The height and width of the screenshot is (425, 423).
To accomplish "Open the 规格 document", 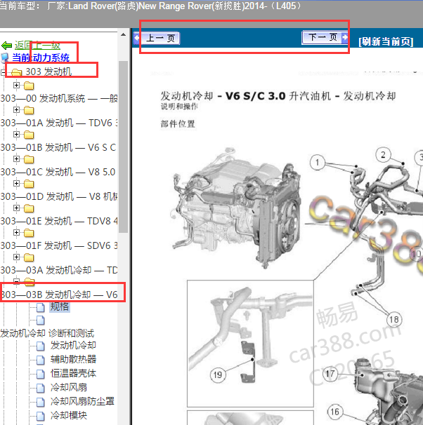I will click(60, 306).
